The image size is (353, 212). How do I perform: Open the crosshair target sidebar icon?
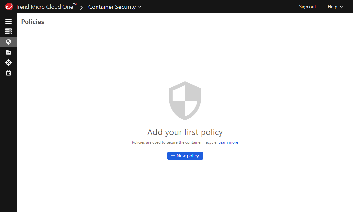pos(9,63)
